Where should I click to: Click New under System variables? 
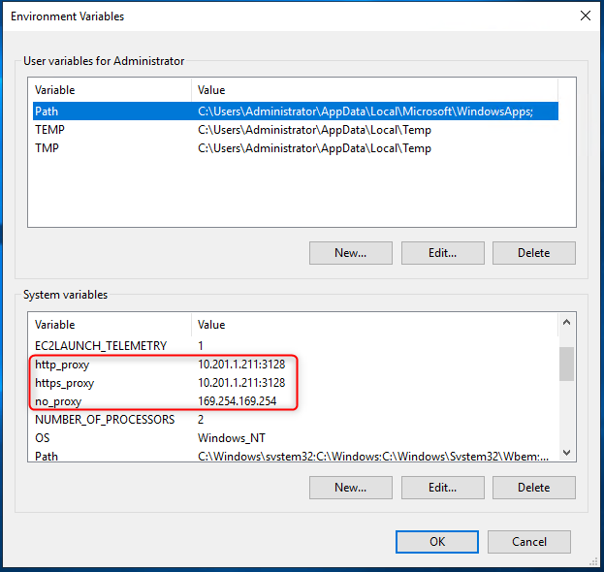click(x=351, y=488)
